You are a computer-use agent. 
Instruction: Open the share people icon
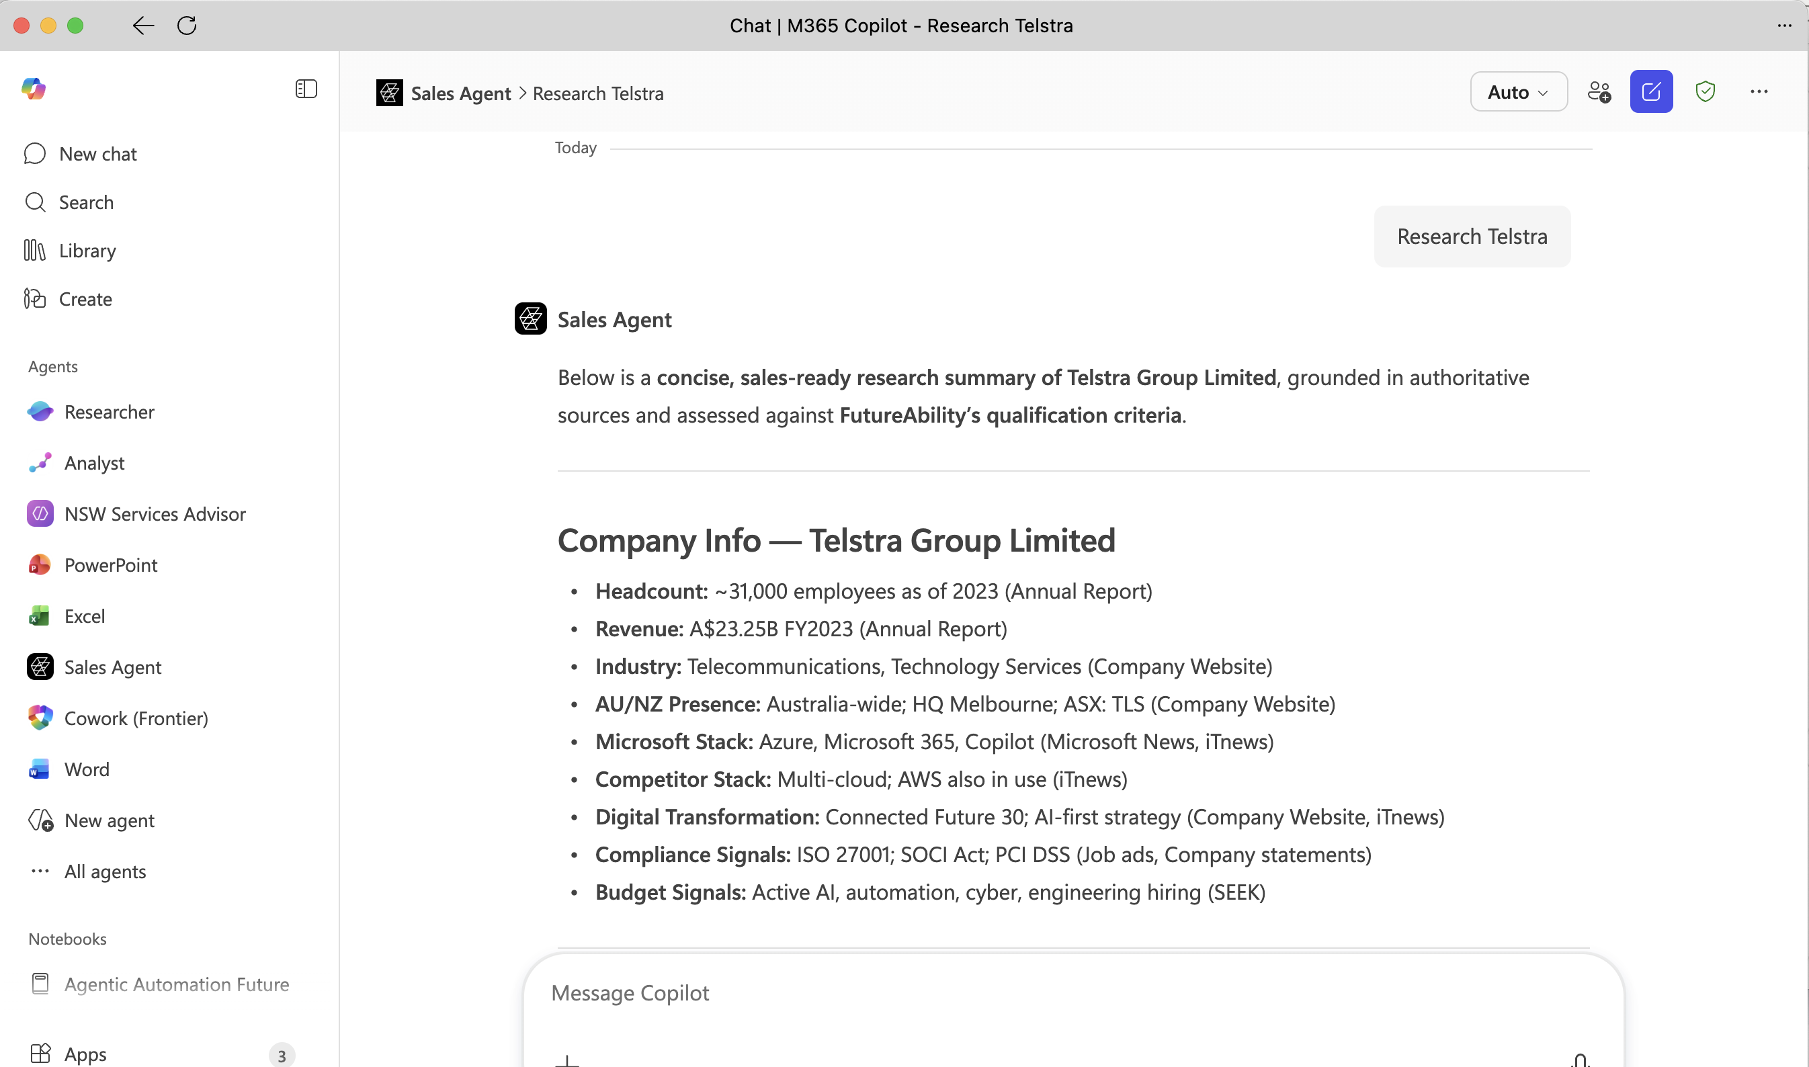[1599, 91]
